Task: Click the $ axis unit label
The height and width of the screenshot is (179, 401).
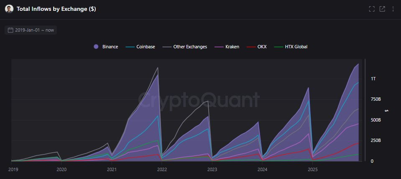Action: [387, 110]
